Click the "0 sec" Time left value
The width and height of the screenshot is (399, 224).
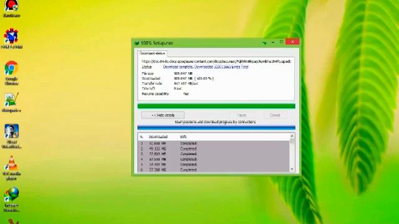[x=178, y=88]
